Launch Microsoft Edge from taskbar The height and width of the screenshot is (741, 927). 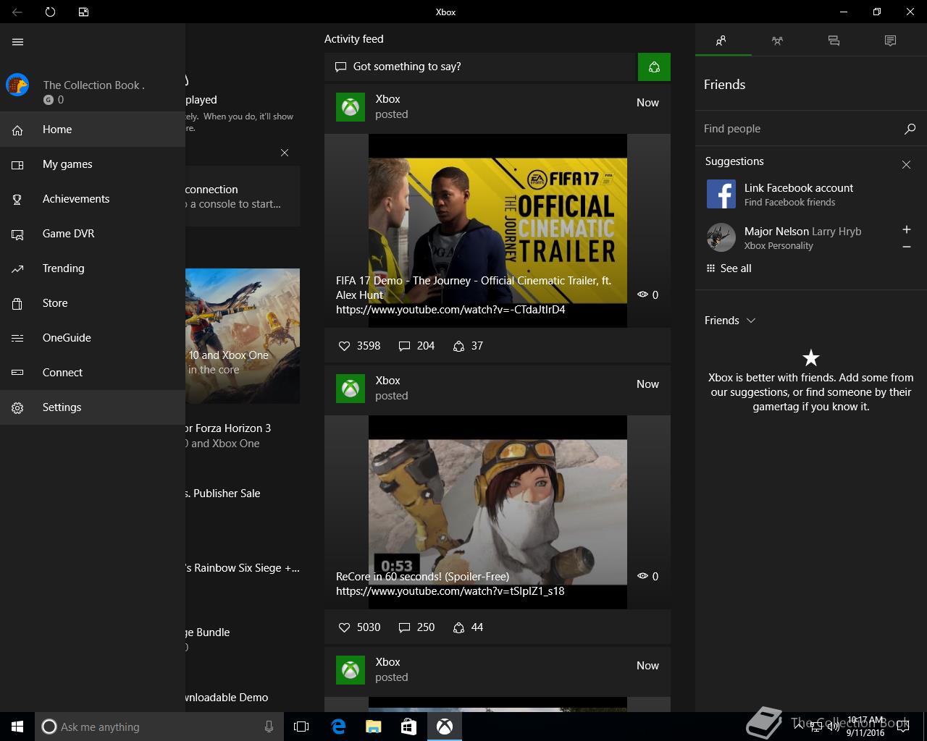click(x=337, y=727)
